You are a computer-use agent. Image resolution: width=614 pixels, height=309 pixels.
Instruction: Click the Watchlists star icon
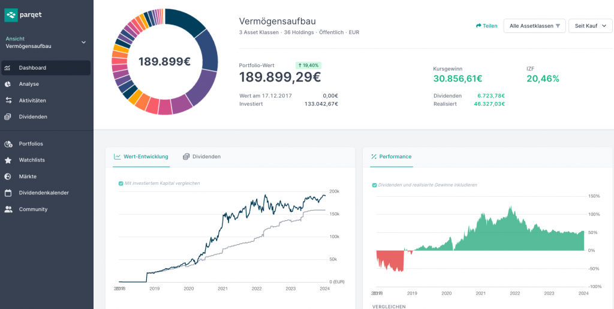8,160
